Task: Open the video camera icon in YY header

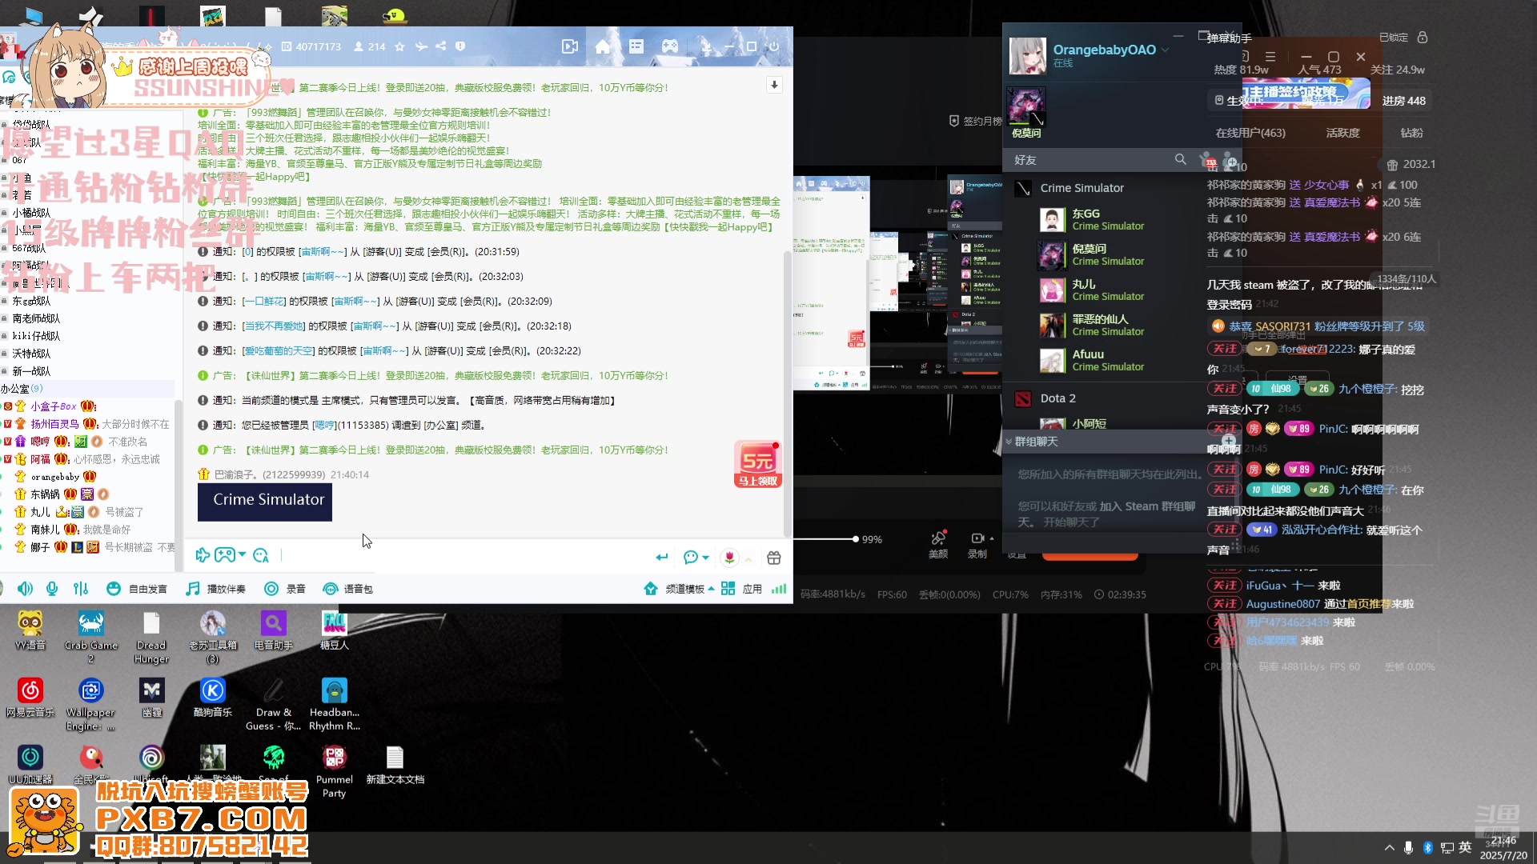Action: (570, 46)
